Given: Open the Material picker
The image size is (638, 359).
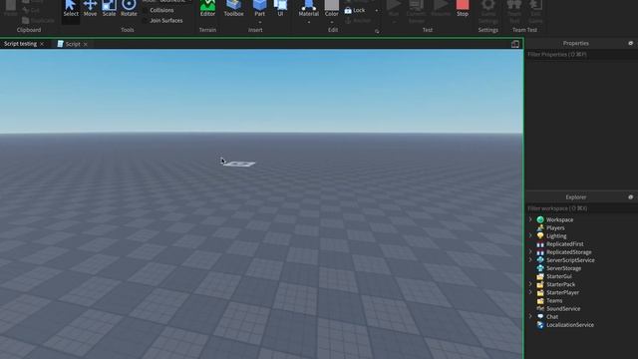Looking at the screenshot, I should click(x=308, y=8).
